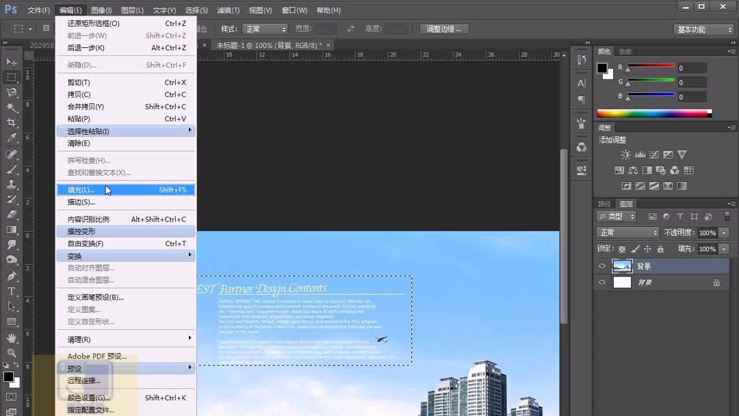Toggle visibility of the white 背景 layer
Image resolution: width=739 pixels, height=416 pixels.
click(x=602, y=282)
